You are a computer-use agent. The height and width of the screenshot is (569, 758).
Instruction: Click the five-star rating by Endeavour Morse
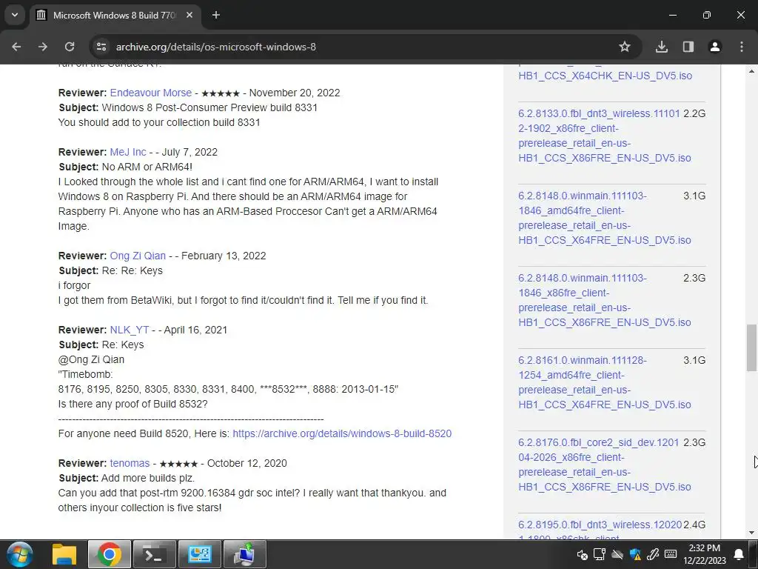pyautogui.click(x=221, y=93)
